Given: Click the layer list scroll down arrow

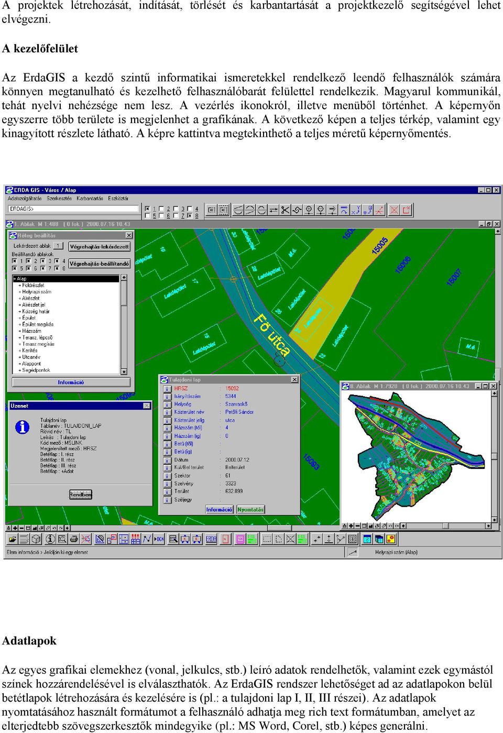Looking at the screenshot, I should coord(124,371).
